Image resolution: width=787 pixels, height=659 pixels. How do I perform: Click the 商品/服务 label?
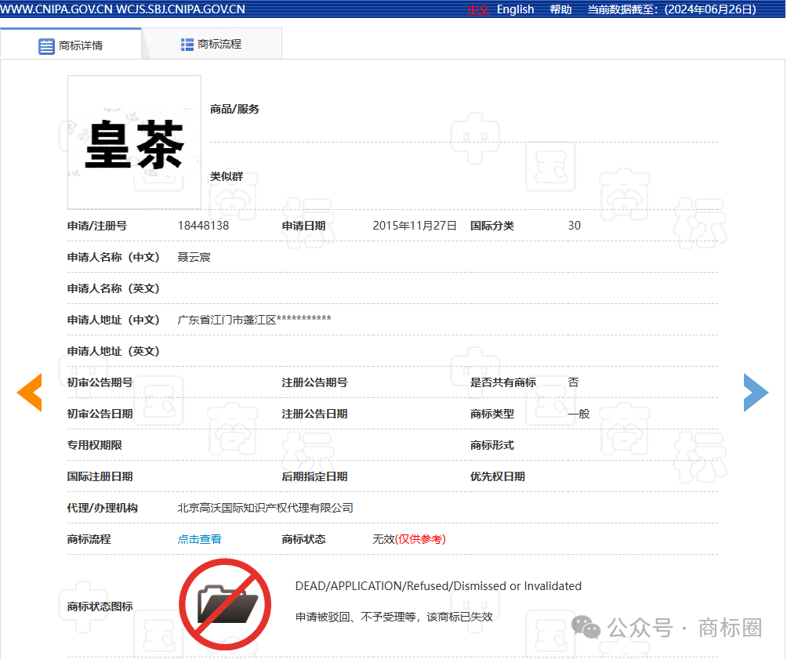click(234, 109)
